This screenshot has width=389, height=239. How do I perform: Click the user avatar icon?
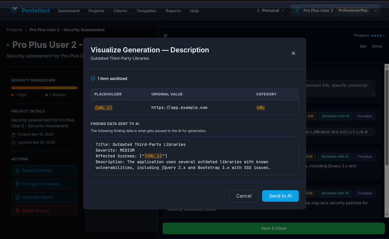pyautogui.click(x=297, y=11)
